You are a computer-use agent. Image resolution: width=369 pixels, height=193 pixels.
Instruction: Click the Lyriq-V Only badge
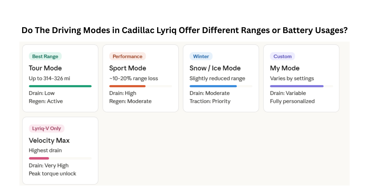point(46,129)
